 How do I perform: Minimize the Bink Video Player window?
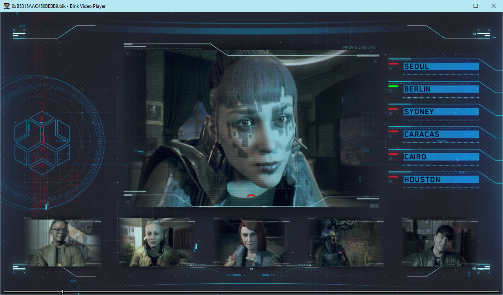point(457,6)
